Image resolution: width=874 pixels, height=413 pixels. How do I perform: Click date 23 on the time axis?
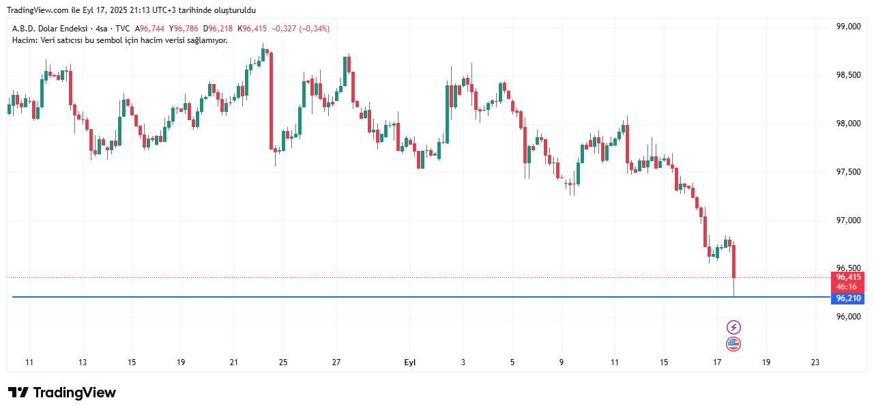pos(815,362)
